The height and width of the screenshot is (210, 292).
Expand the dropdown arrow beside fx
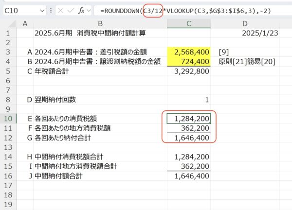[89, 11]
